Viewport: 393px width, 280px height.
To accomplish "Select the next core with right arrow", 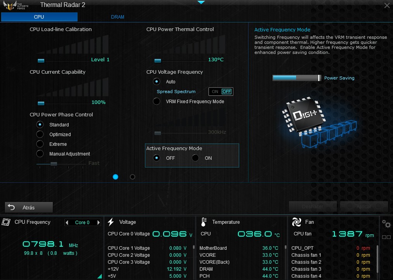I will [x=98, y=223].
